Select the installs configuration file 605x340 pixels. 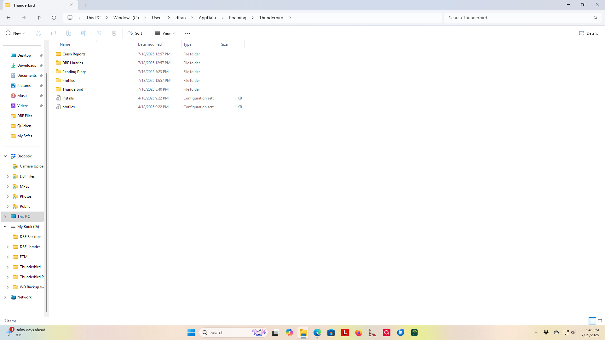[x=68, y=98]
